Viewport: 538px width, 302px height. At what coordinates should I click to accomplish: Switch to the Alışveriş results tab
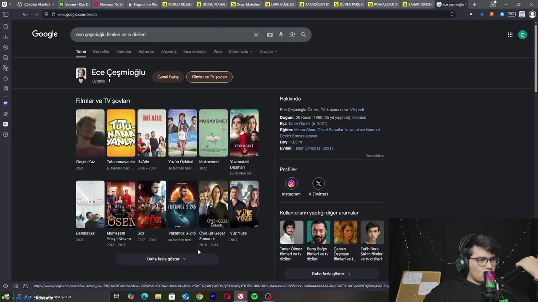coord(169,52)
